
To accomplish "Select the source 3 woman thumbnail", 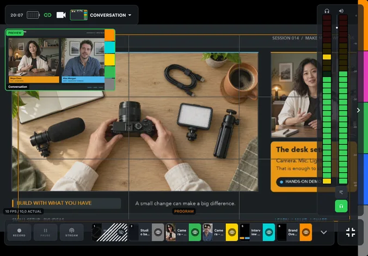I will 170,232.
